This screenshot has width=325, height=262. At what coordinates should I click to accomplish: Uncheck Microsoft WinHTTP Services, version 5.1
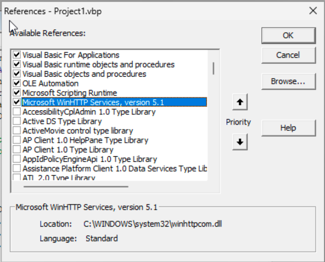[x=17, y=102]
